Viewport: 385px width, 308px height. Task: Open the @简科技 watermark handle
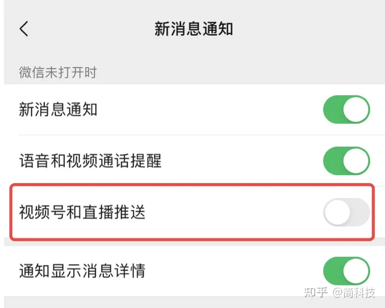click(354, 293)
